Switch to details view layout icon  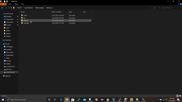(177, 96)
